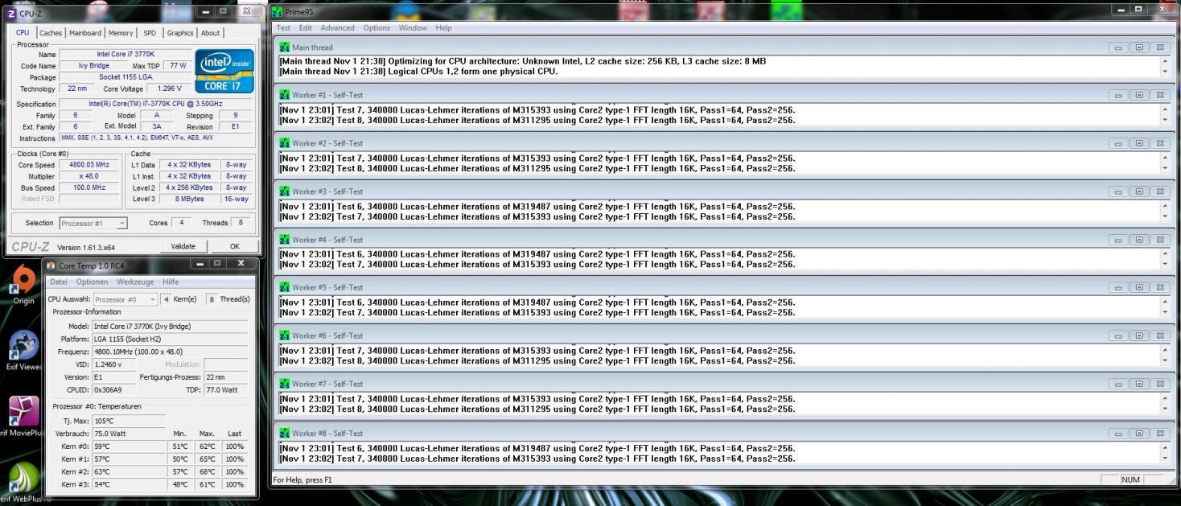Click the Intel Core i7 logo in CPU-Z
The image size is (1181, 506).
click(224, 71)
